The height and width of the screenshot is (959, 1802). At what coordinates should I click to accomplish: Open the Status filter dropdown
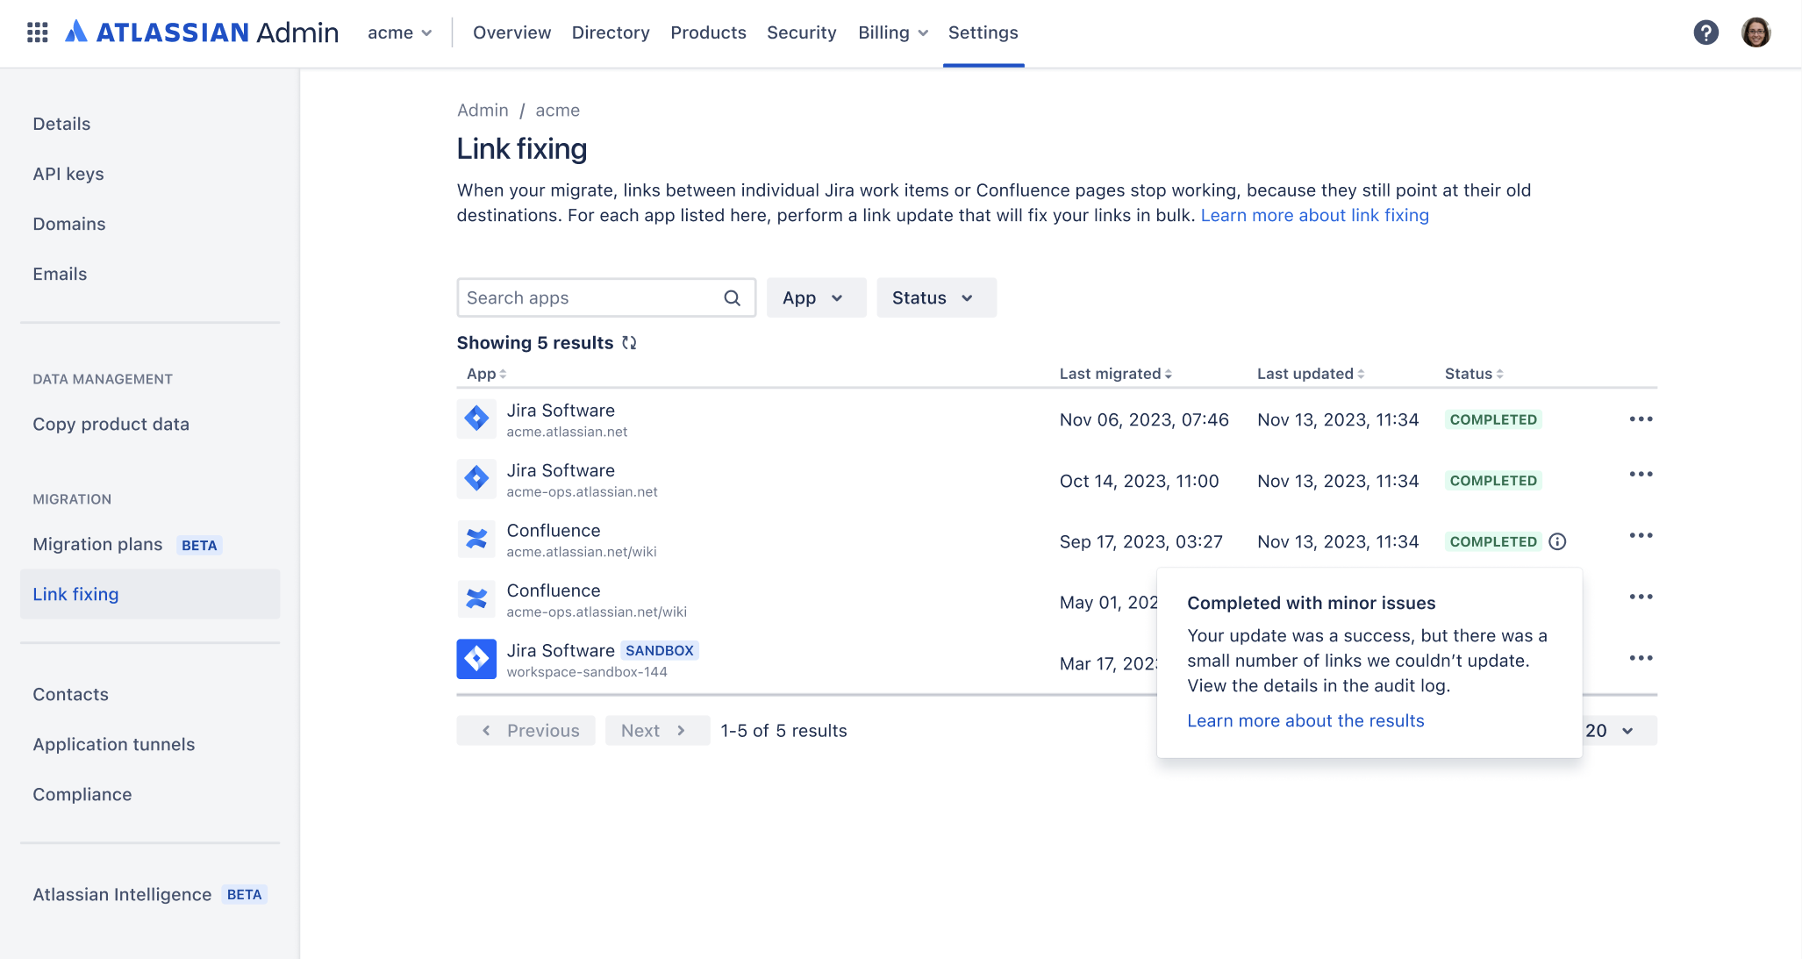pyautogui.click(x=936, y=297)
